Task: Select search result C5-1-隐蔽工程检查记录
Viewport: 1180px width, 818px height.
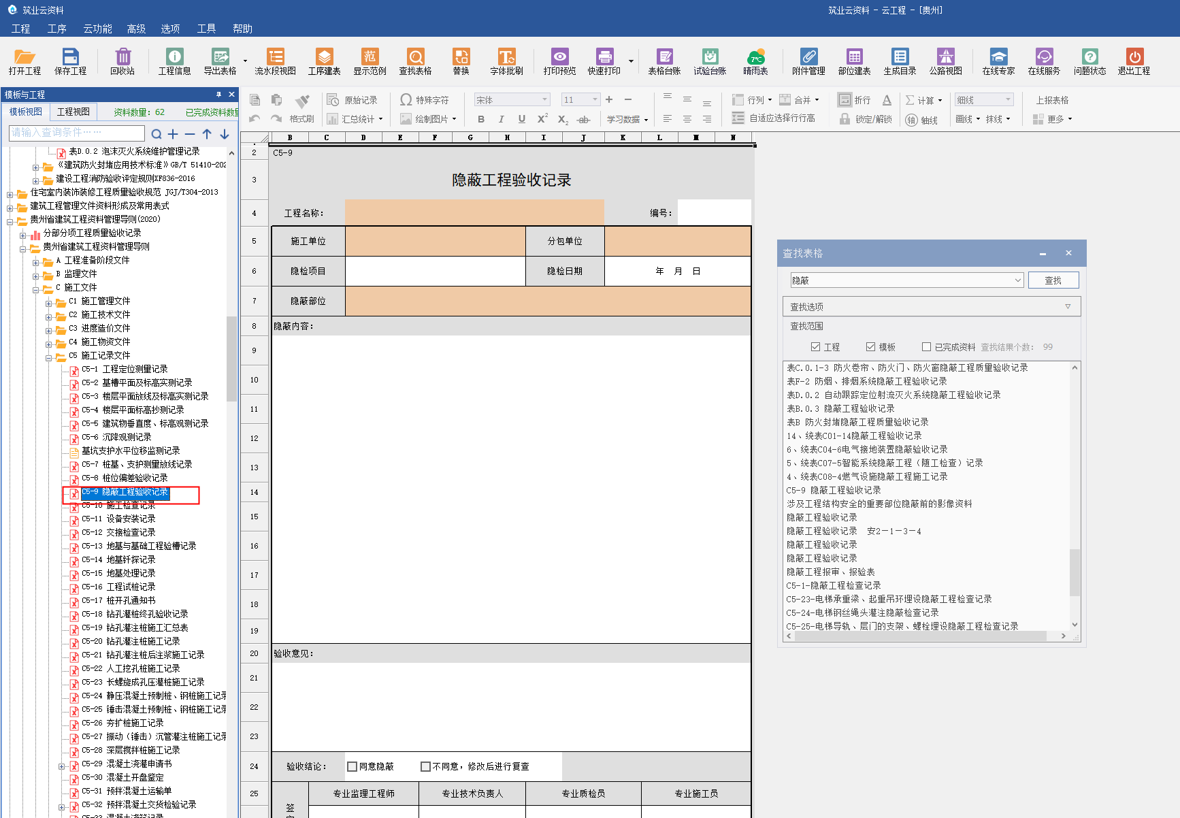Action: click(x=833, y=585)
